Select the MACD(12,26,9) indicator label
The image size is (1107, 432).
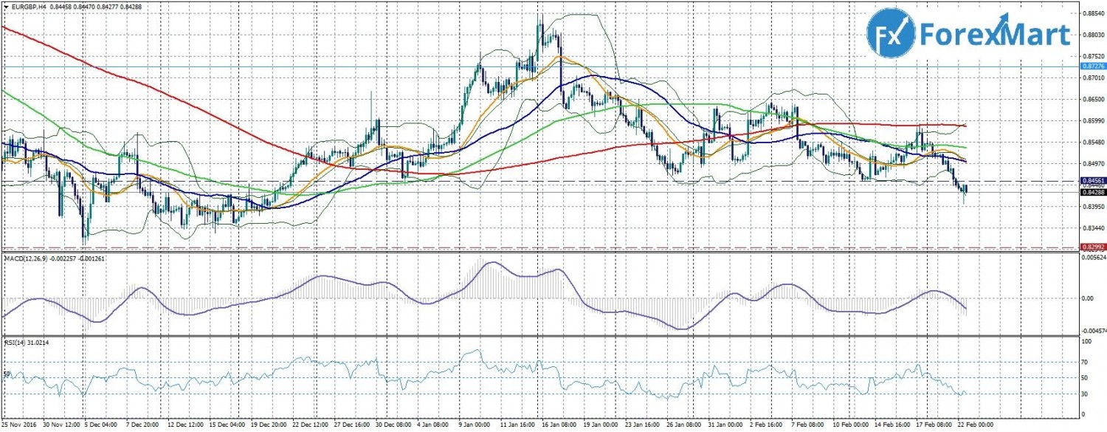(x=30, y=258)
